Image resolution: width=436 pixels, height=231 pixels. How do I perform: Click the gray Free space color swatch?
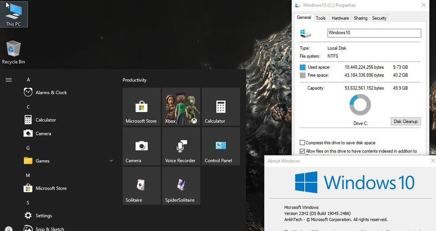click(303, 75)
